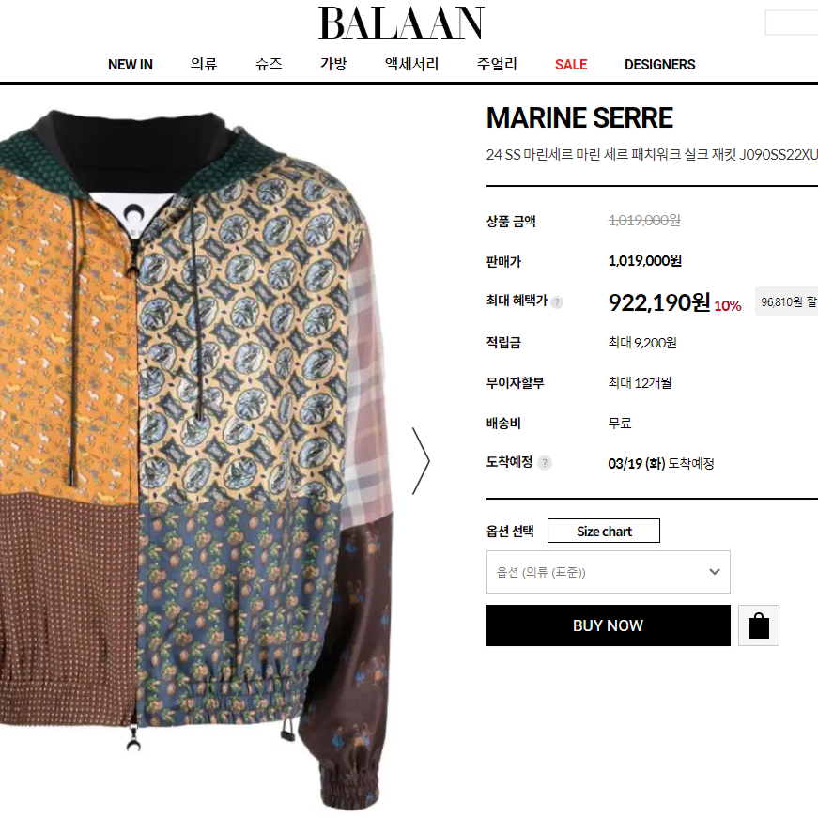This screenshot has height=818, width=818.
Task: Open the 가방 category menu
Action: pyautogui.click(x=333, y=64)
